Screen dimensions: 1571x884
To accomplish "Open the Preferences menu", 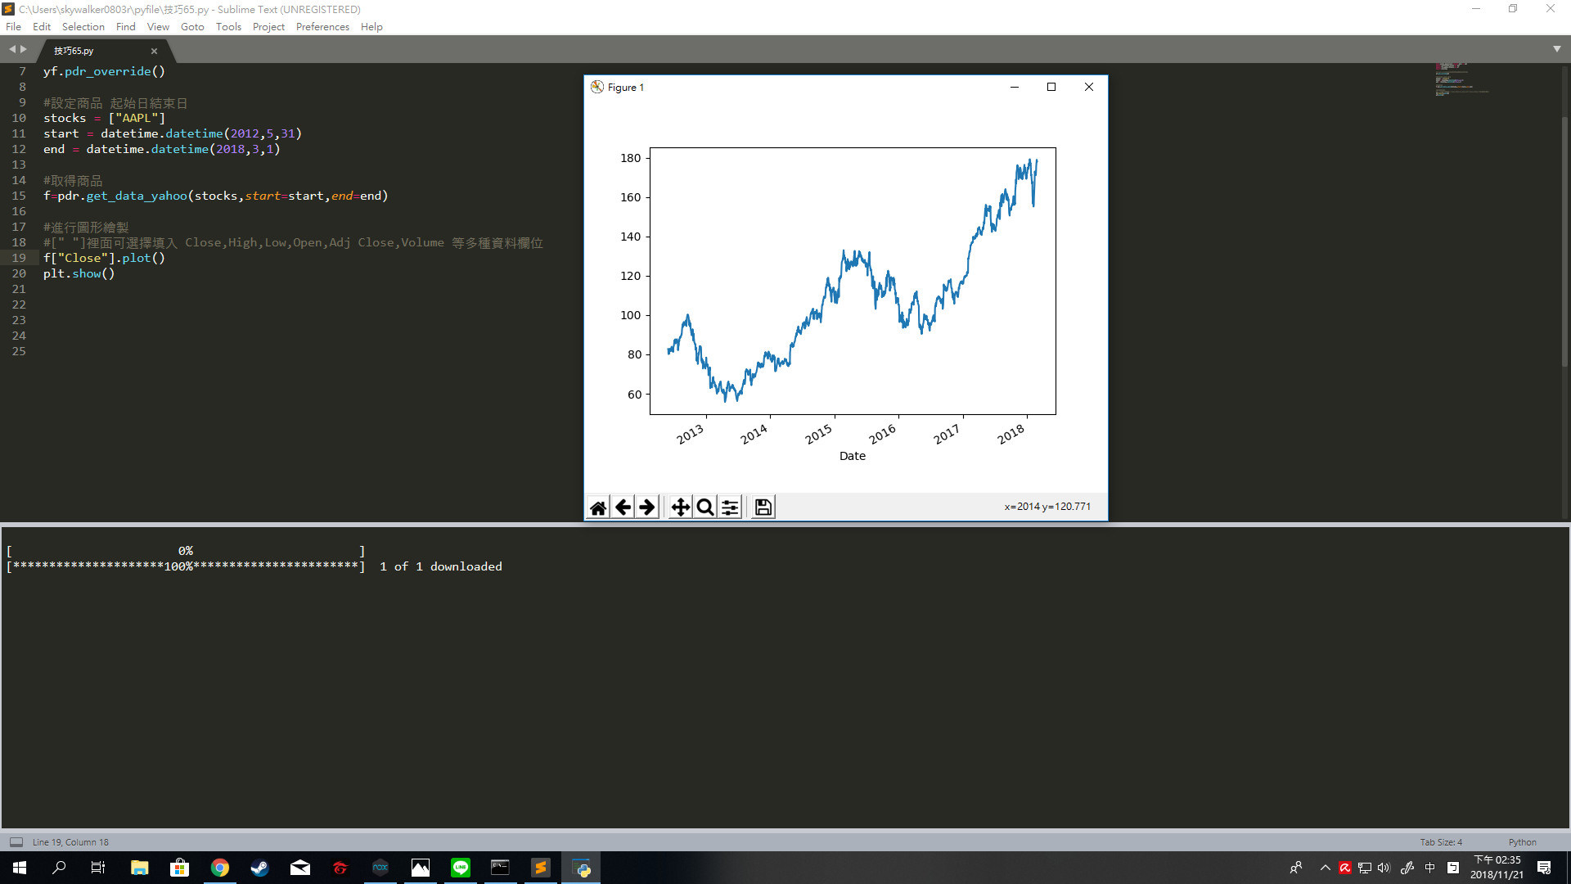I will tap(322, 26).
